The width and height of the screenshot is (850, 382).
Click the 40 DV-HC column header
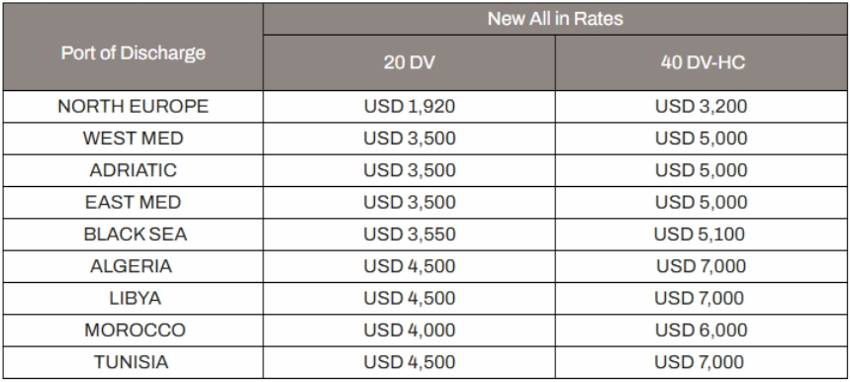(x=702, y=63)
